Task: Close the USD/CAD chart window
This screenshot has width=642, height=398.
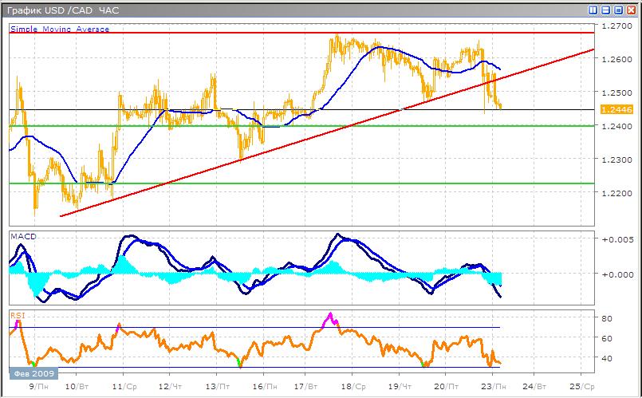Action: pos(631,10)
